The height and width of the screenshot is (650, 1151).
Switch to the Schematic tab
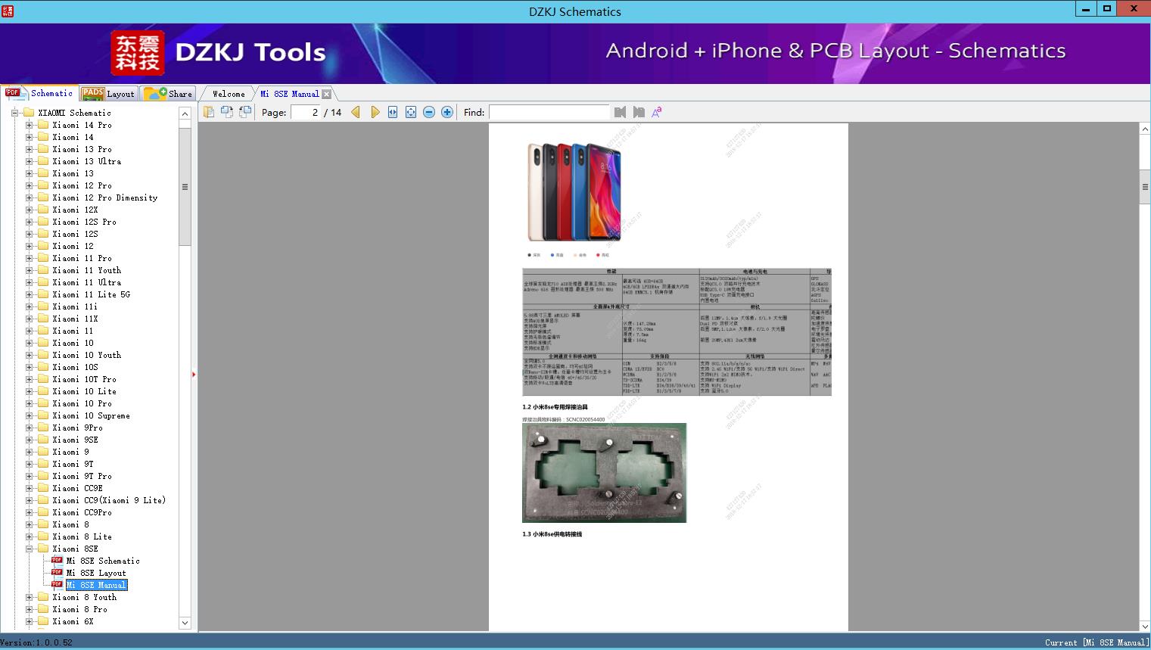point(39,93)
